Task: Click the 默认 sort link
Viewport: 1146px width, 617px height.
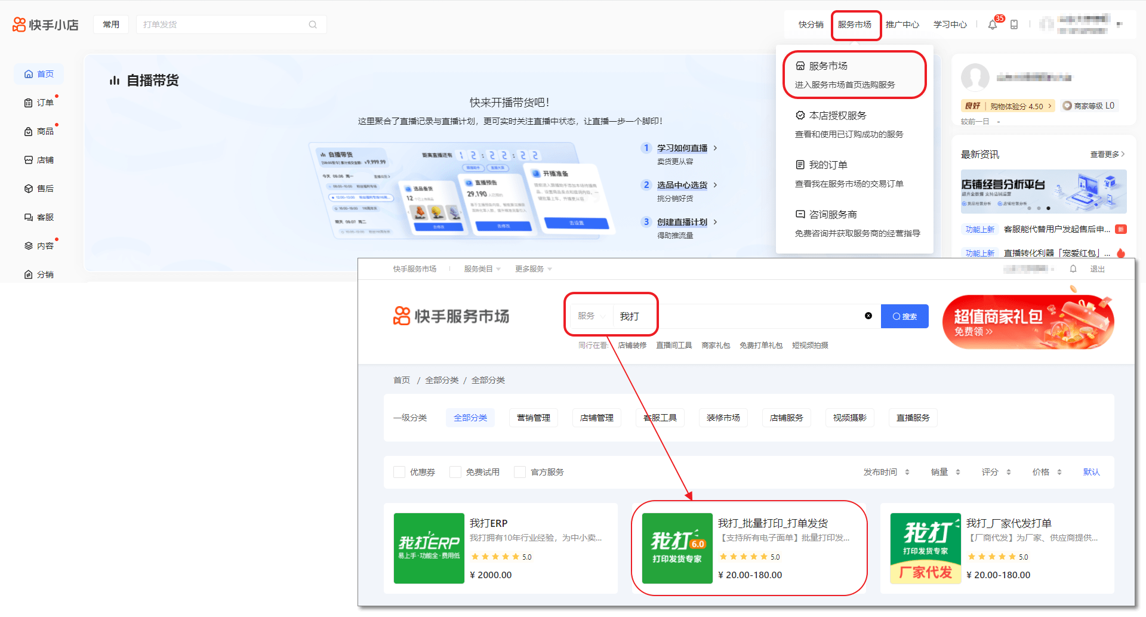Action: point(1092,472)
